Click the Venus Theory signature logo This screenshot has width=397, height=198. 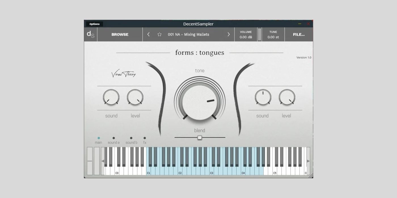click(124, 74)
